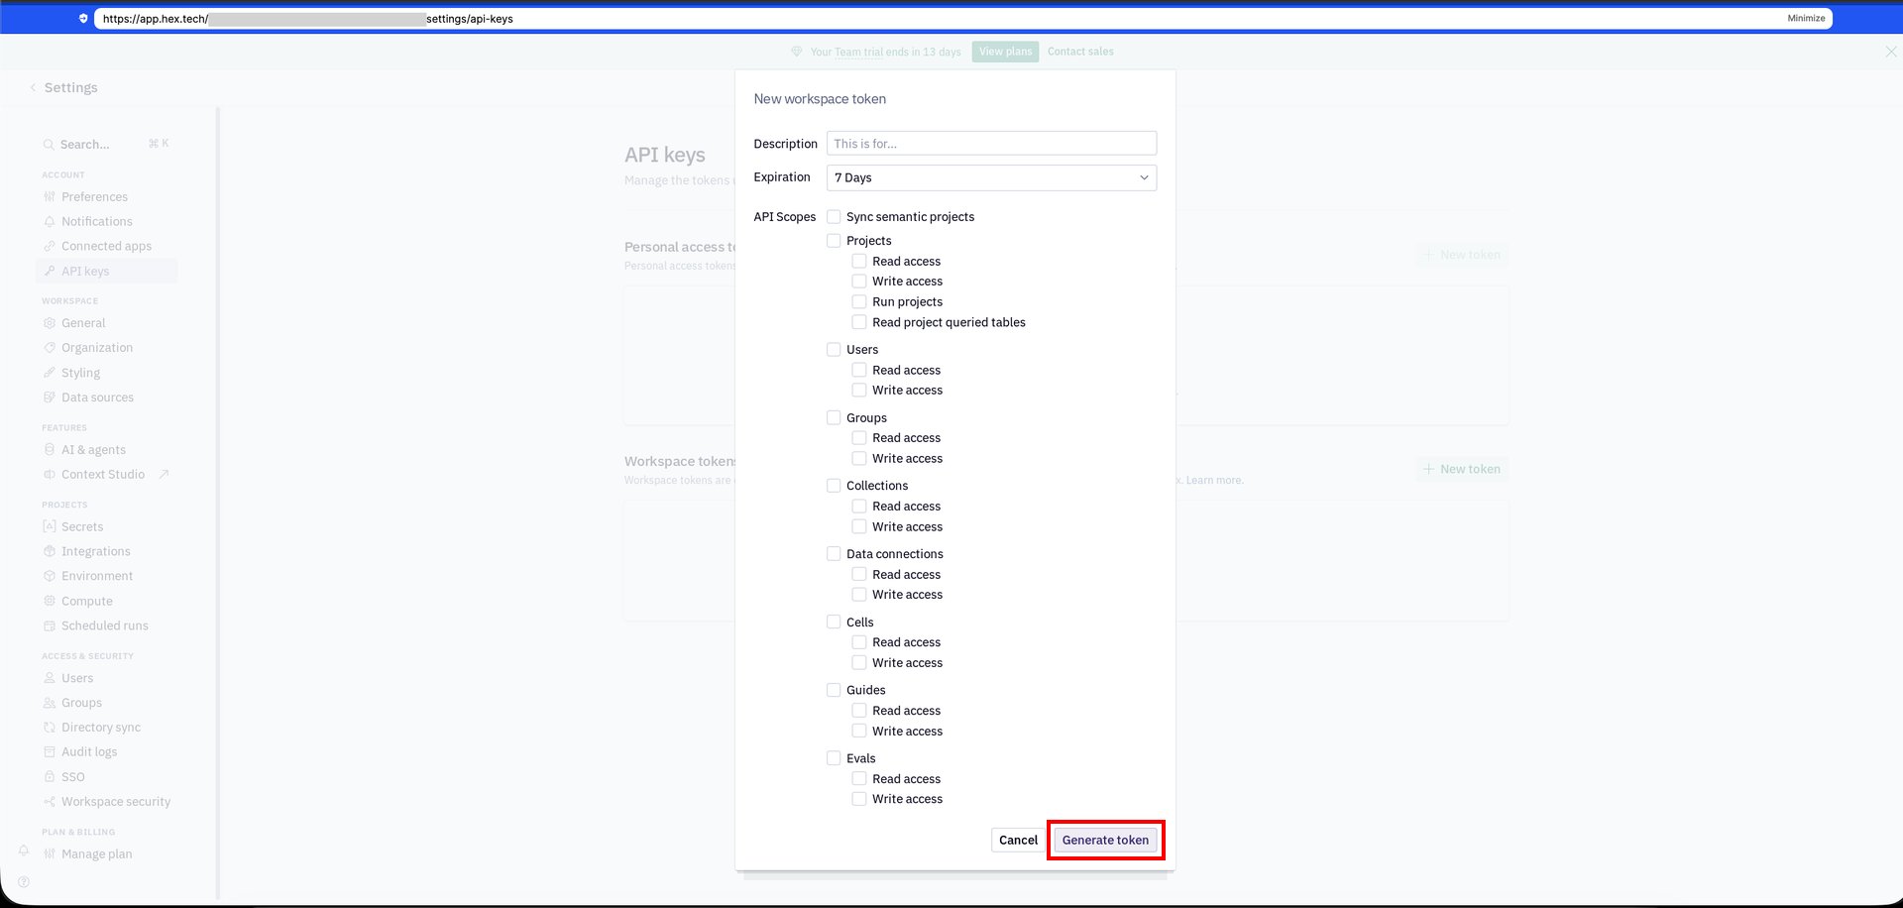Click the Compute icon in sidebar
Image resolution: width=1903 pixels, height=908 pixels.
pyautogui.click(x=50, y=602)
